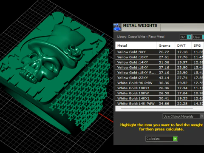Select the White Gold:9K PdW row
This screenshot has height=153, width=204.
tap(160, 83)
